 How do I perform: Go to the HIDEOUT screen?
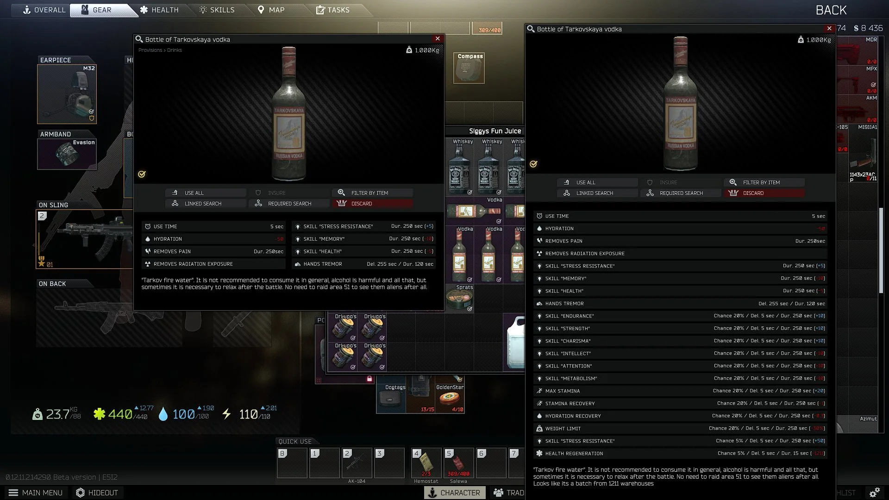click(97, 493)
